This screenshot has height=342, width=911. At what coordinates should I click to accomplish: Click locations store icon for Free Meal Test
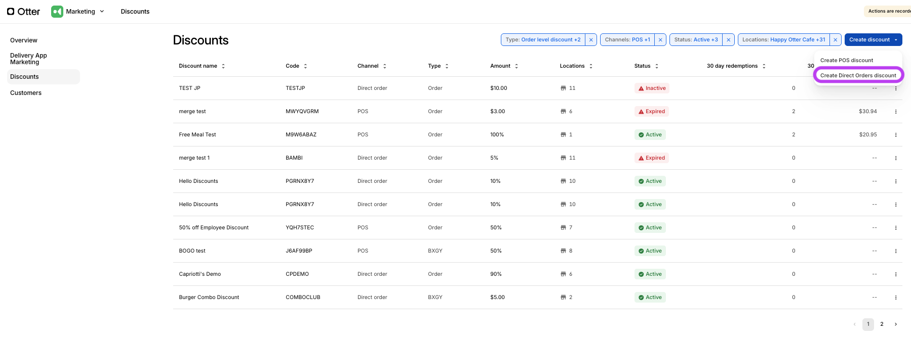[563, 135]
